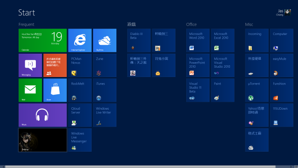The image size is (298, 168).
Task: Open the Microsoft Word 2010 tile
Action: coord(198,41)
